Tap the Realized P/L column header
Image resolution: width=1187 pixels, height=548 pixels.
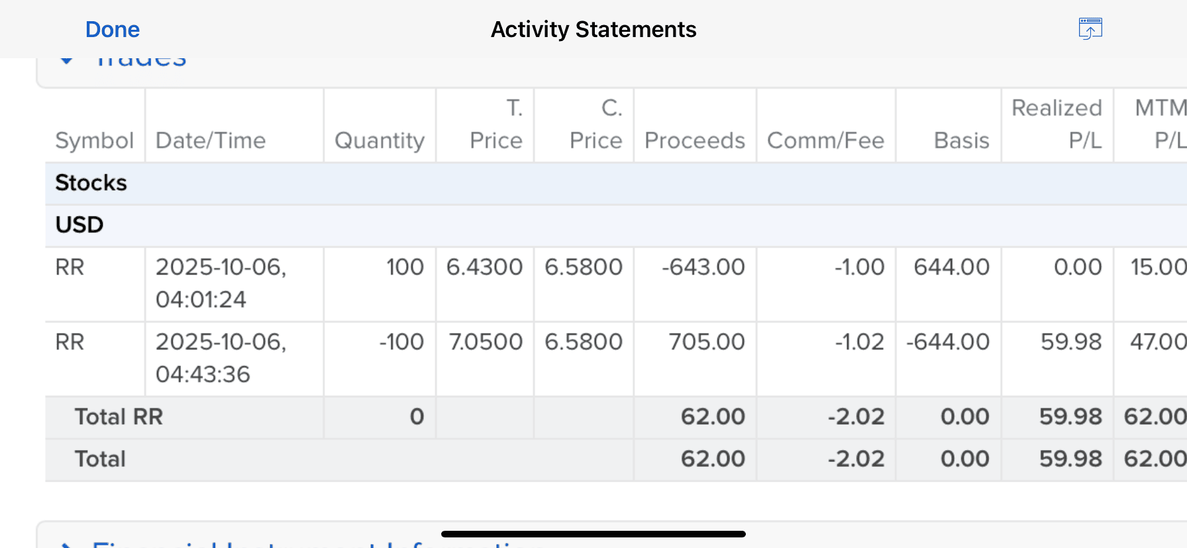1057,124
